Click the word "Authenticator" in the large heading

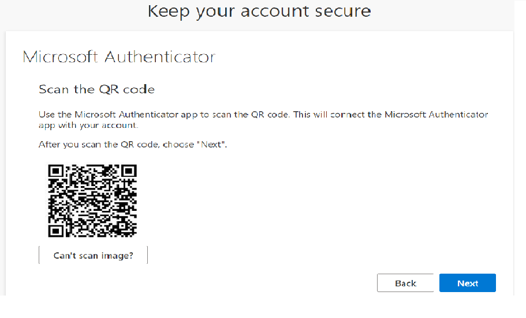click(x=160, y=57)
